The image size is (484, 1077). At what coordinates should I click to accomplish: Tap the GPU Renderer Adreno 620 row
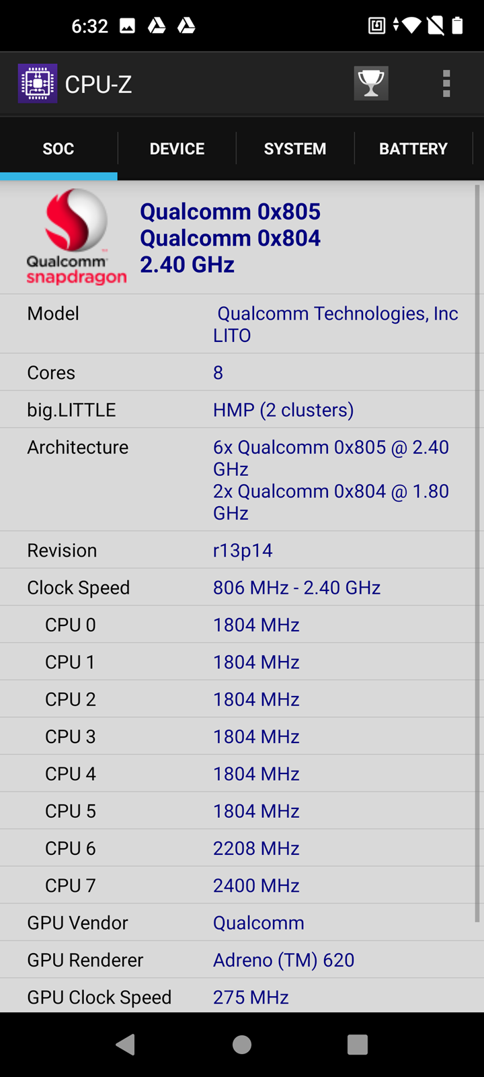coord(242,960)
